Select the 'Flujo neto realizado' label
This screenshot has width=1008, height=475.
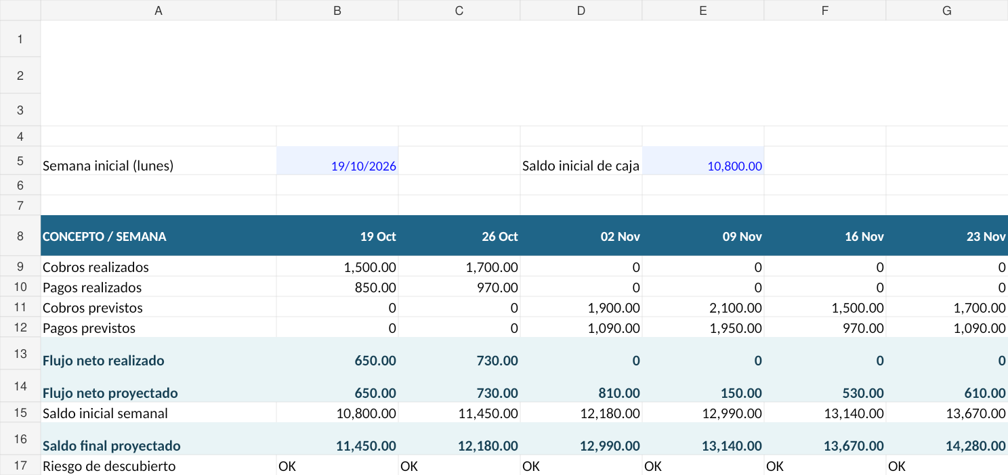159,353
